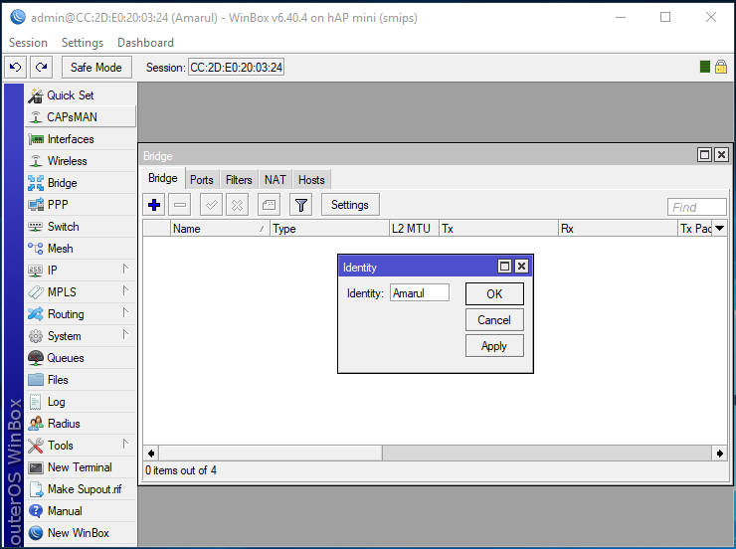
Task: Expand the Routing submenu arrow
Action: click(x=125, y=312)
